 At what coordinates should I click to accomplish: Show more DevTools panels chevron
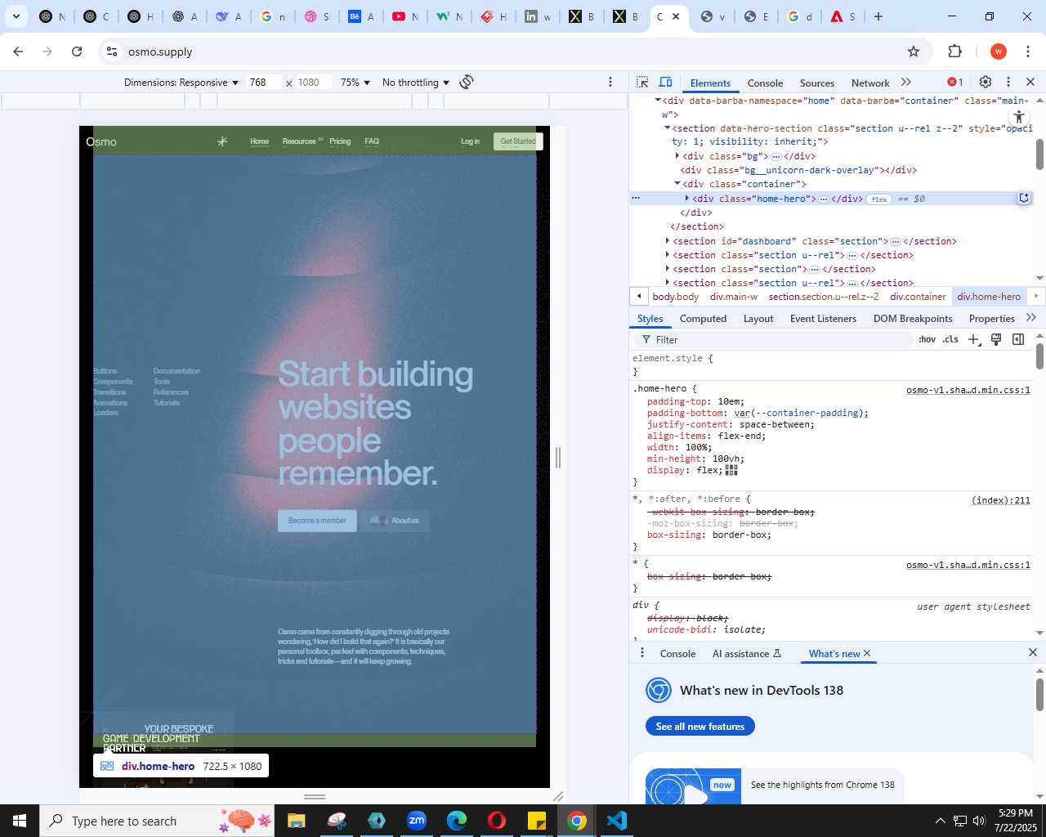click(905, 82)
